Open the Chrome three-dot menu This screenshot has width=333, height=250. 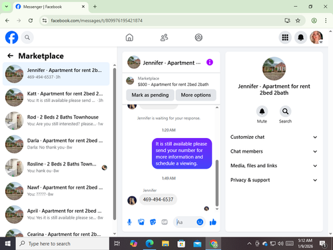tap(326, 21)
